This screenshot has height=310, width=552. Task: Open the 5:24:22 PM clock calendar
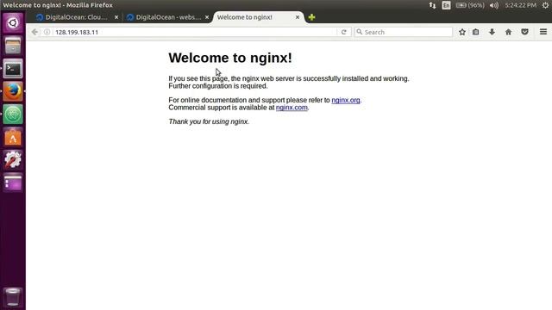(520, 5)
